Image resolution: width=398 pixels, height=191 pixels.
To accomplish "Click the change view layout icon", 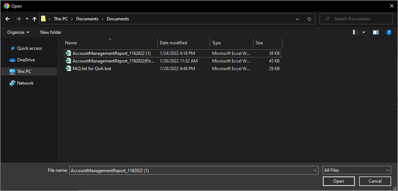I will click(356, 32).
